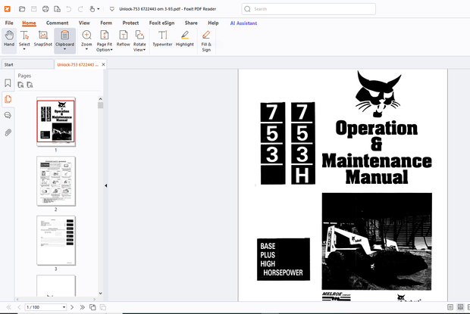Open the Customize Quick Access Toolbar dropdown

coord(111,9)
